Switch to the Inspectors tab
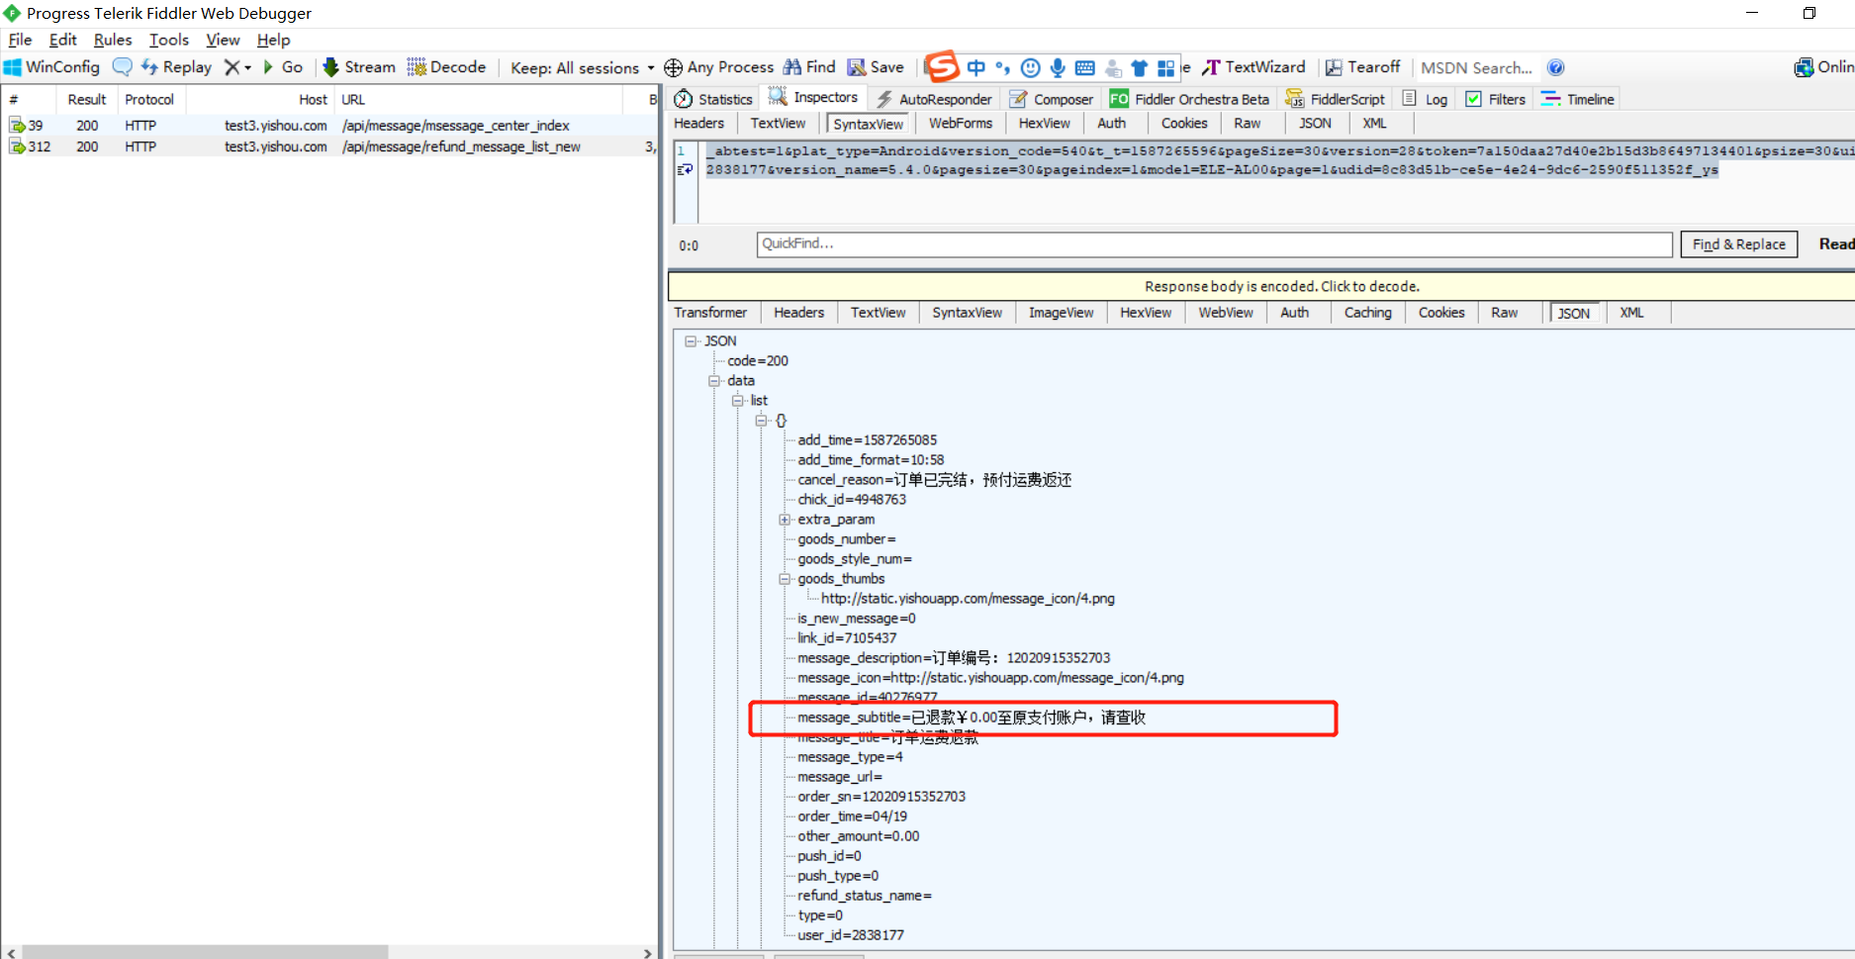Image resolution: width=1855 pixels, height=959 pixels. pyautogui.click(x=813, y=97)
